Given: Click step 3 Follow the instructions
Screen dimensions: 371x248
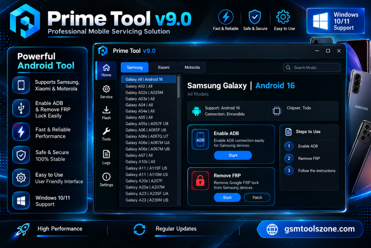Looking at the screenshot, I should click(310, 170).
